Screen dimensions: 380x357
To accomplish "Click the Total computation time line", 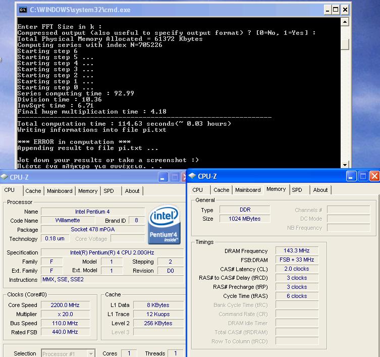I will click(124, 124).
